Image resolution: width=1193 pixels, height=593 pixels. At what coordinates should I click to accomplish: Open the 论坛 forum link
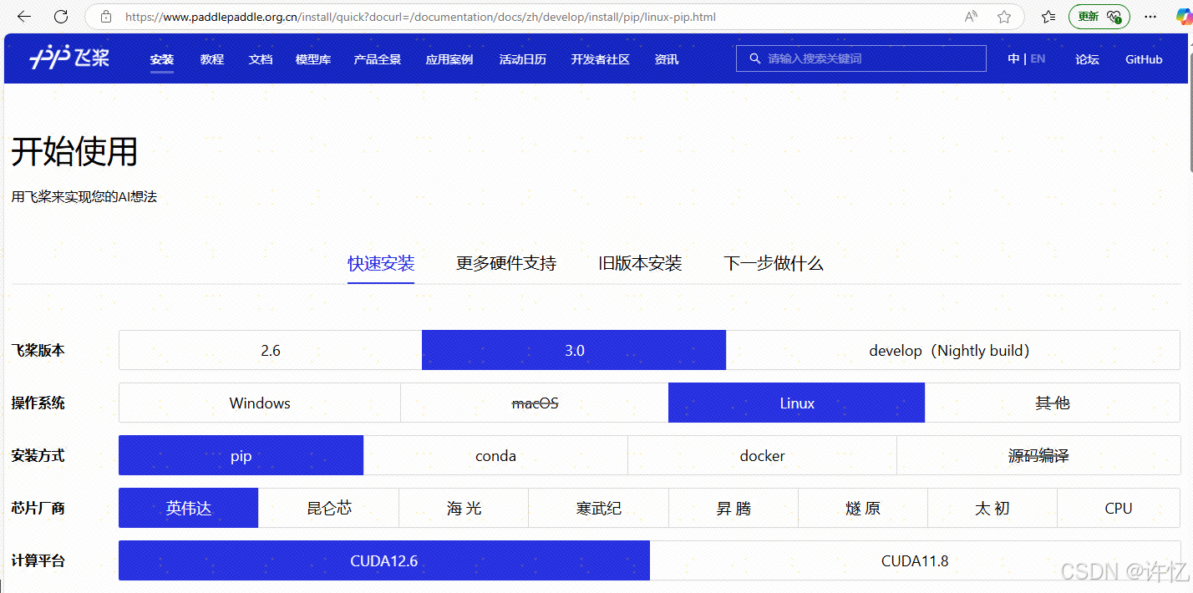pos(1087,59)
